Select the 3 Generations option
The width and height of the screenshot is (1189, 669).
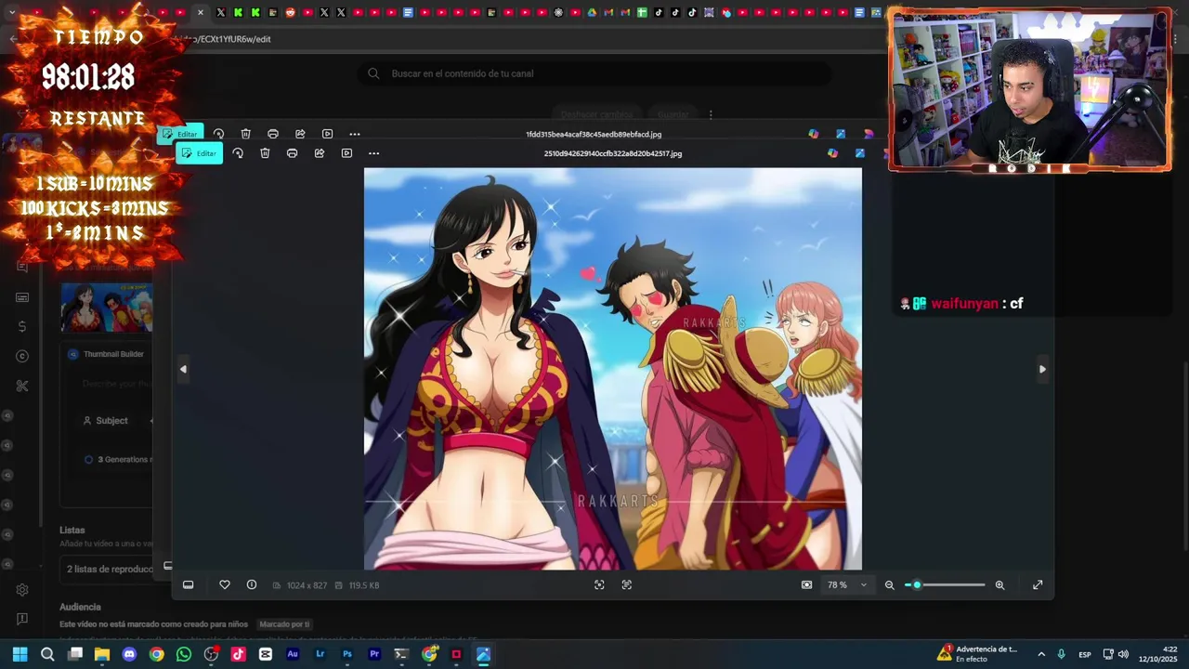[x=119, y=459]
